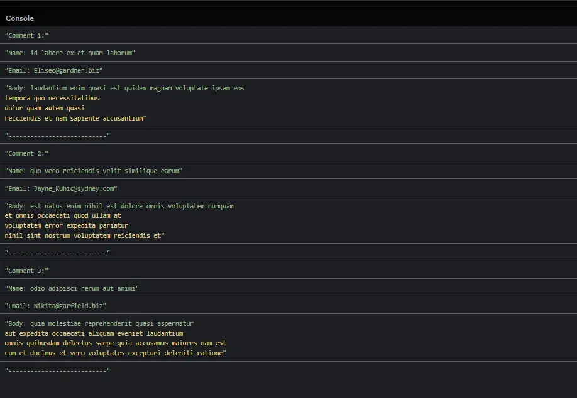
Task: Click the dashed separator after Comment 1
Action: 57,136
